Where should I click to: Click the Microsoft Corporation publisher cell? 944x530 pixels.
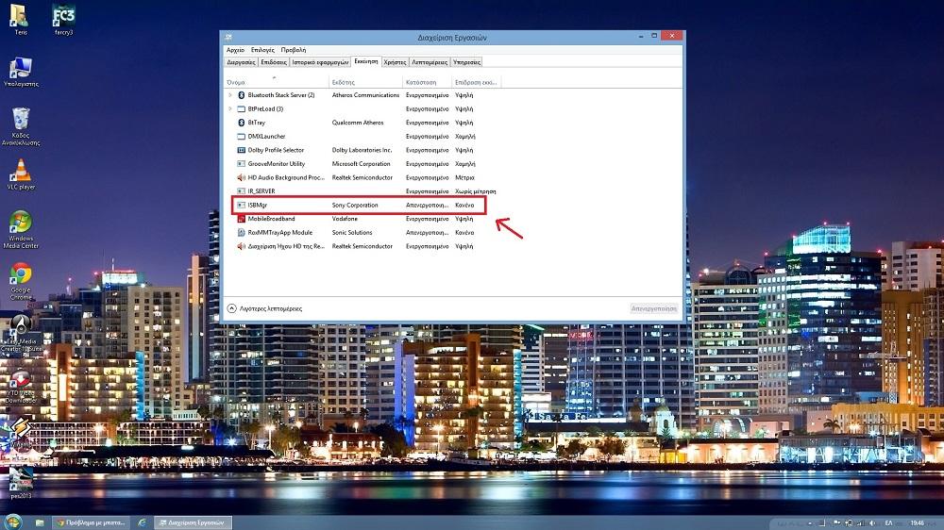tap(362, 164)
